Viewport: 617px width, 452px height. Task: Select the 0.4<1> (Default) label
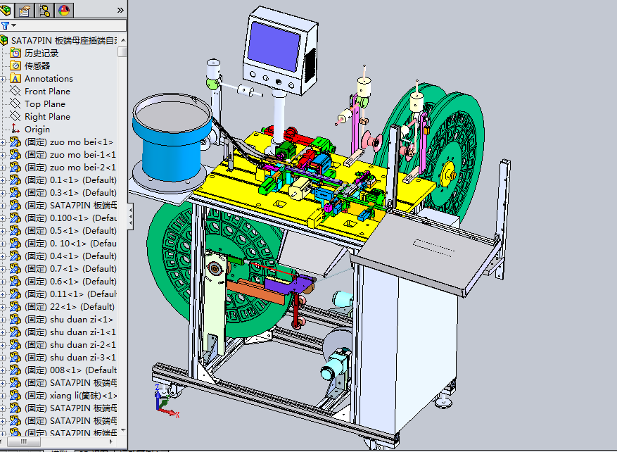click(70, 256)
